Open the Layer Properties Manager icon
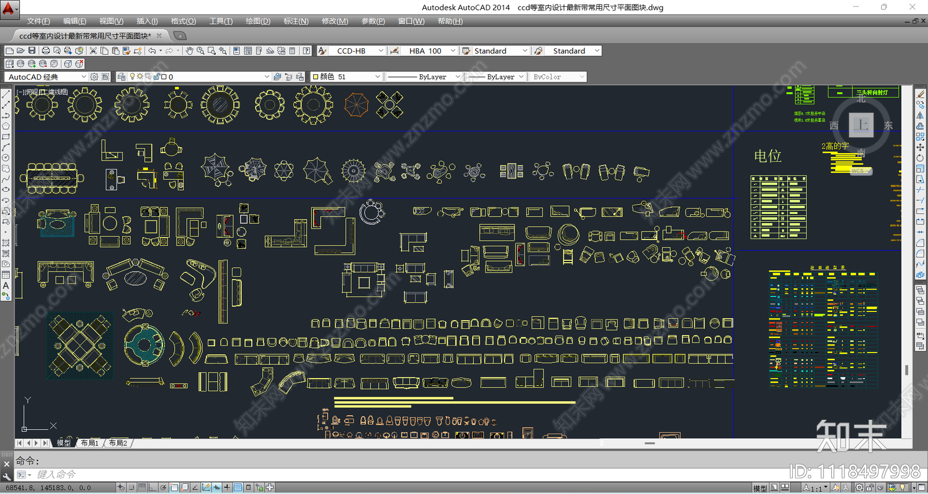Image resolution: width=928 pixels, height=494 pixels. click(x=121, y=77)
